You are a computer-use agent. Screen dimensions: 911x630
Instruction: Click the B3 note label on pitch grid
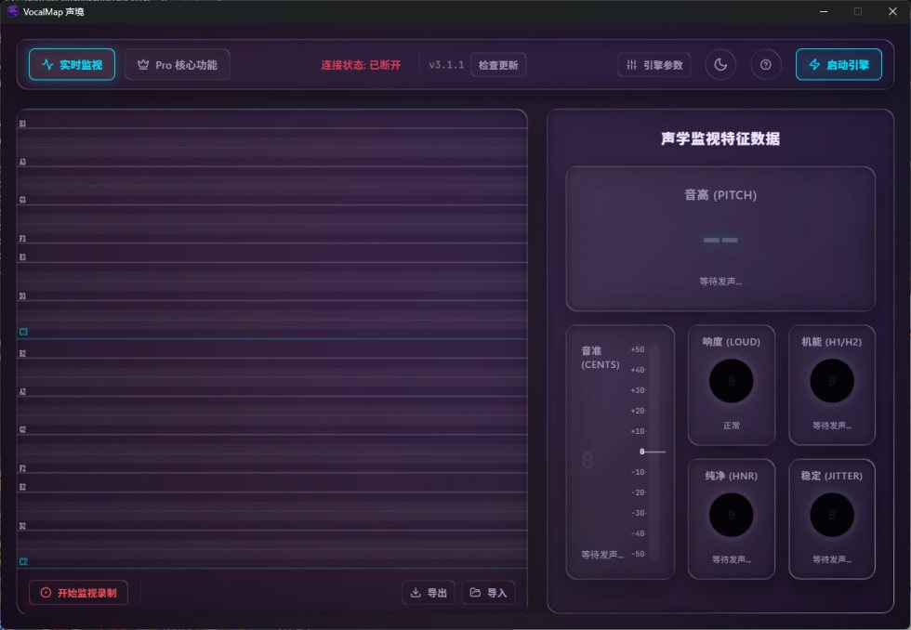[x=22, y=124]
